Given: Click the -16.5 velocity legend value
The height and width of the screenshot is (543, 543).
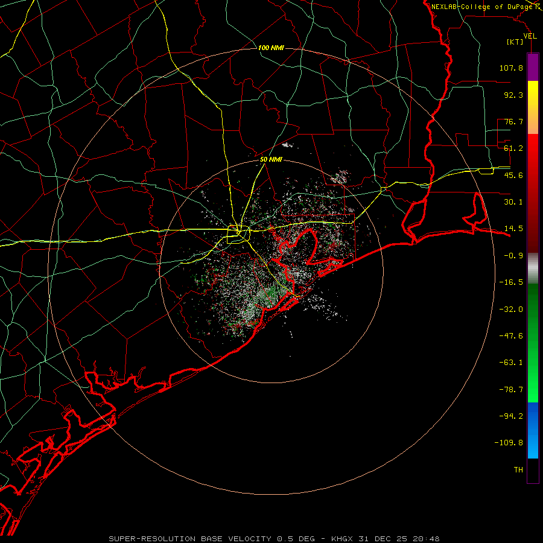Looking at the screenshot, I should click(x=511, y=282).
